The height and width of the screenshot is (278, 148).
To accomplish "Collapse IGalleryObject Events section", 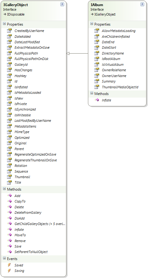I will [5, 259].
